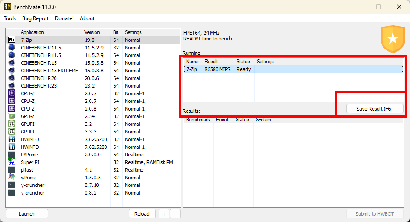
Task: Select the CINEBENCH R11.5 64-bit icon
Action: click(x=12, y=55)
